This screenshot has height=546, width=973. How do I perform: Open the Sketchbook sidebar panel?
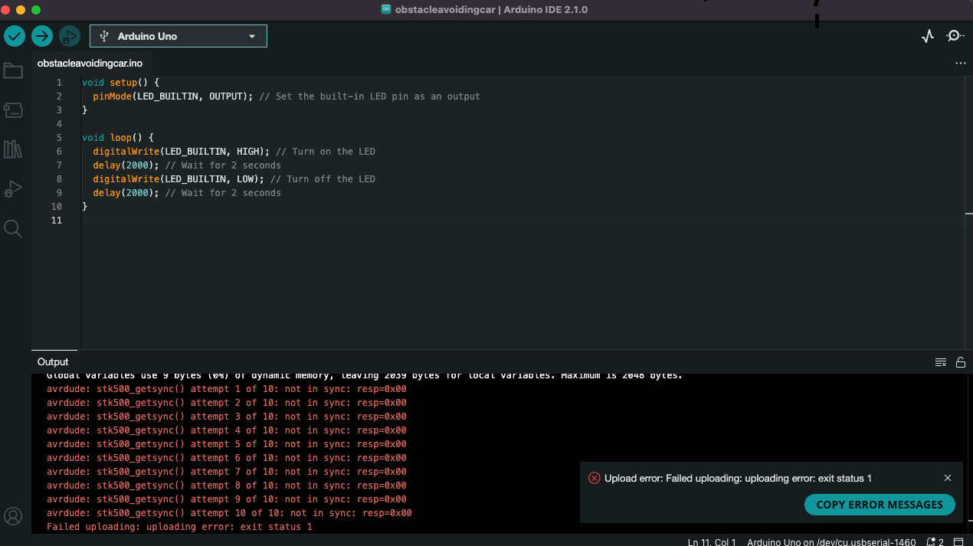13,70
